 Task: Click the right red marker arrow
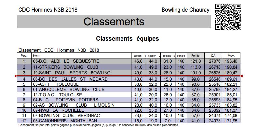pos(241,76)
